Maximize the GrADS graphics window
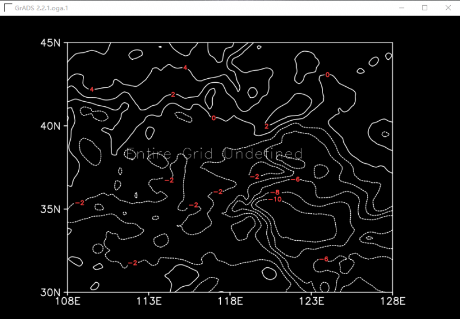 [425, 8]
